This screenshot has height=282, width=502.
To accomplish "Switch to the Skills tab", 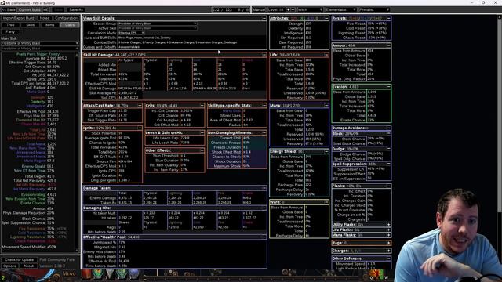I will click(x=30, y=25).
